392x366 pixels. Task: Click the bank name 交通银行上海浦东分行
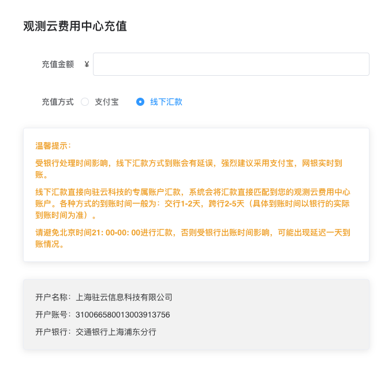[x=116, y=332]
